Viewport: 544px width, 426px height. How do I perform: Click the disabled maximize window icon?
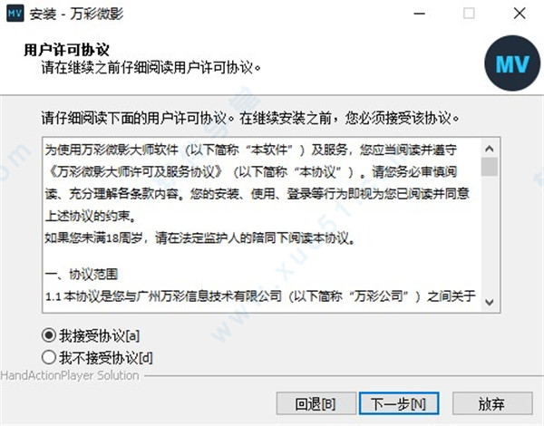[469, 14]
